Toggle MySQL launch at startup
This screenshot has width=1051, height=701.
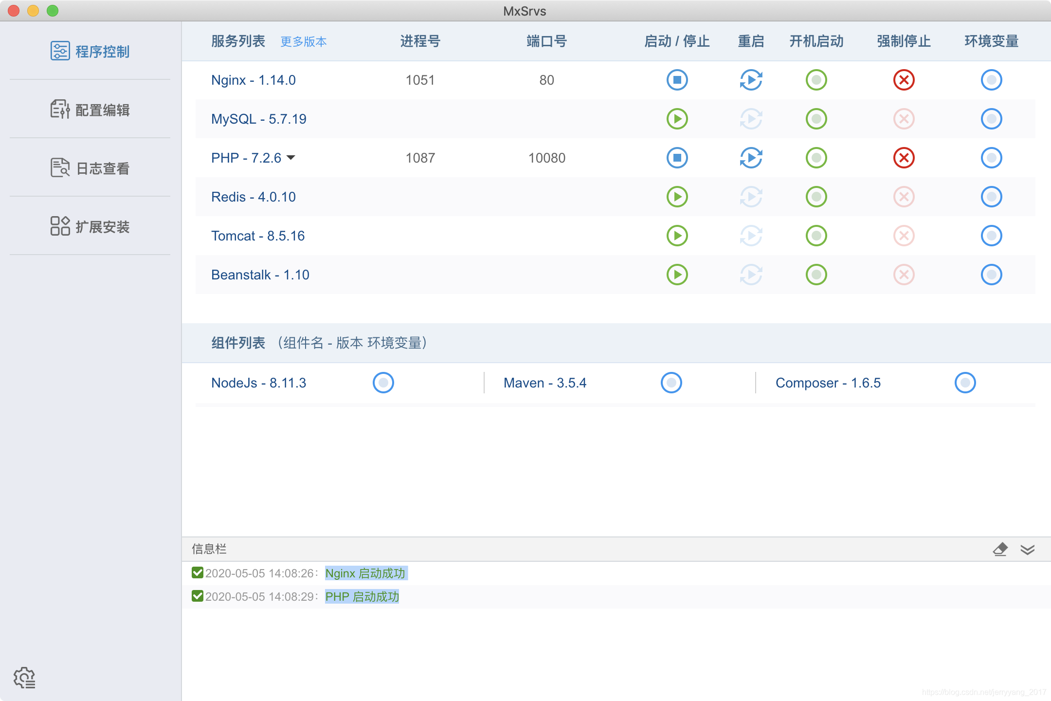816,119
